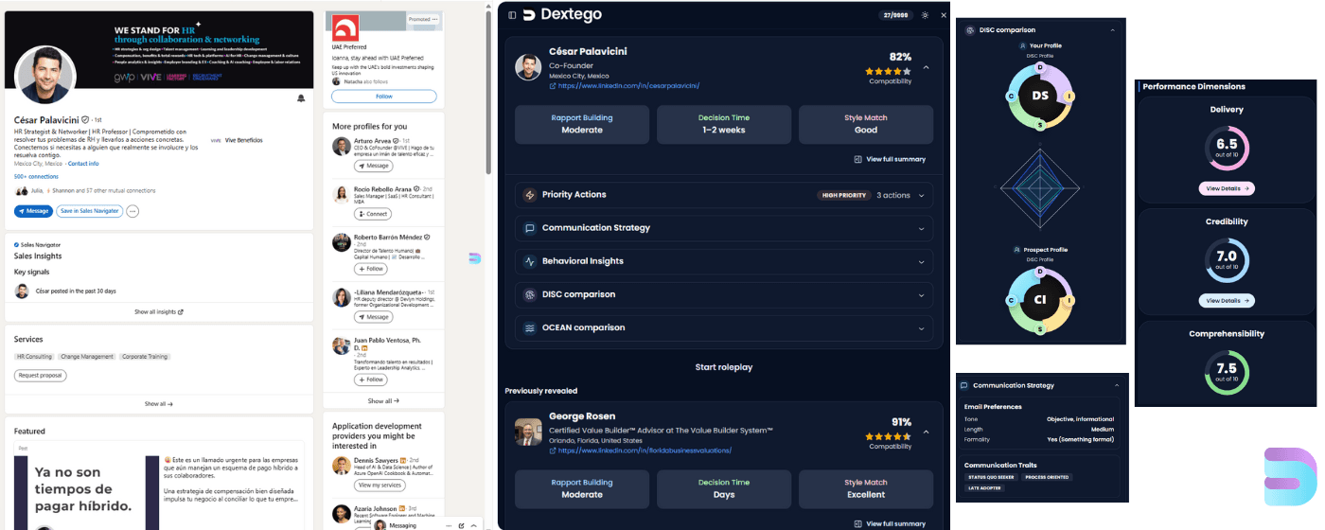The height and width of the screenshot is (530, 1325).
Task: Click George Rosen's avatar thumbnail
Action: pyautogui.click(x=528, y=432)
